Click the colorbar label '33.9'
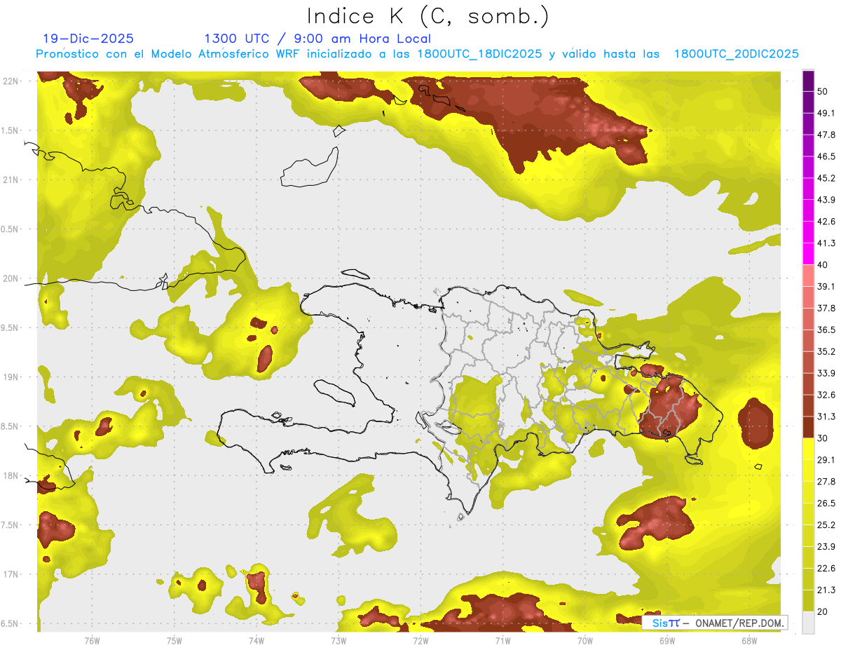Image resolution: width=841 pixels, height=650 pixels. click(826, 373)
